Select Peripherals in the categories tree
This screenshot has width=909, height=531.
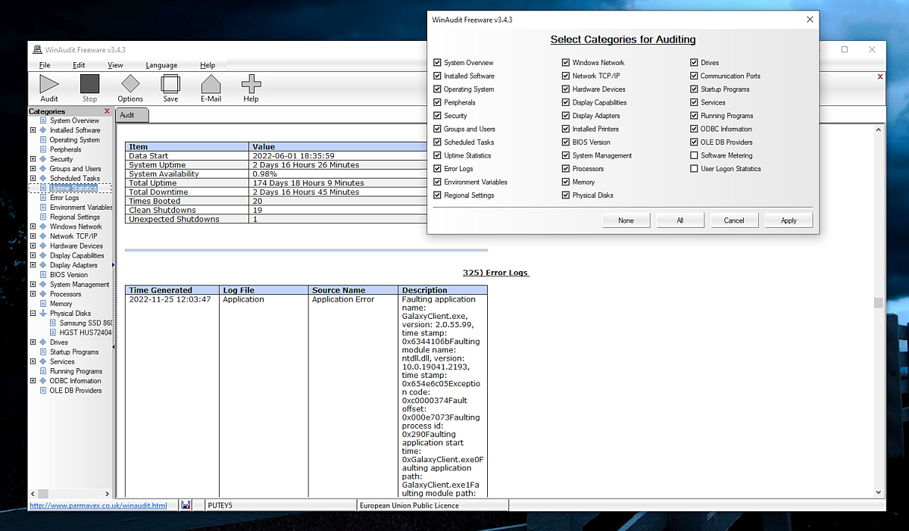[65, 150]
